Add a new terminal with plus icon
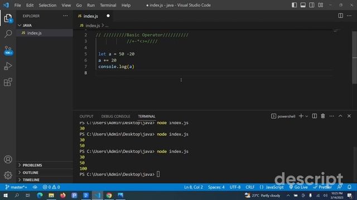Screen dimensions: 357x200 301,116
